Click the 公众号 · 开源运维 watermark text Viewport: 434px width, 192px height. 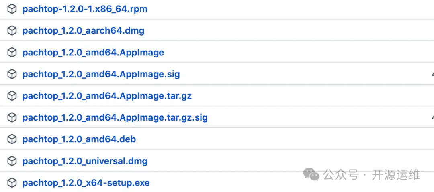click(372, 175)
